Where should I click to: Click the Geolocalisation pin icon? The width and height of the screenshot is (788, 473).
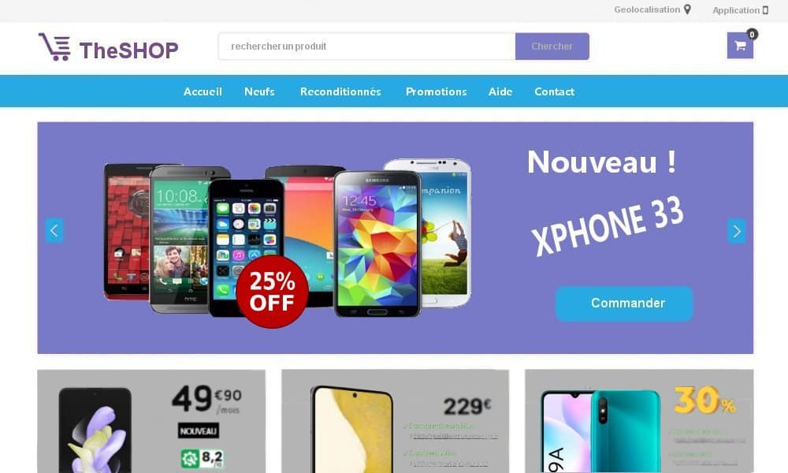pos(687,9)
